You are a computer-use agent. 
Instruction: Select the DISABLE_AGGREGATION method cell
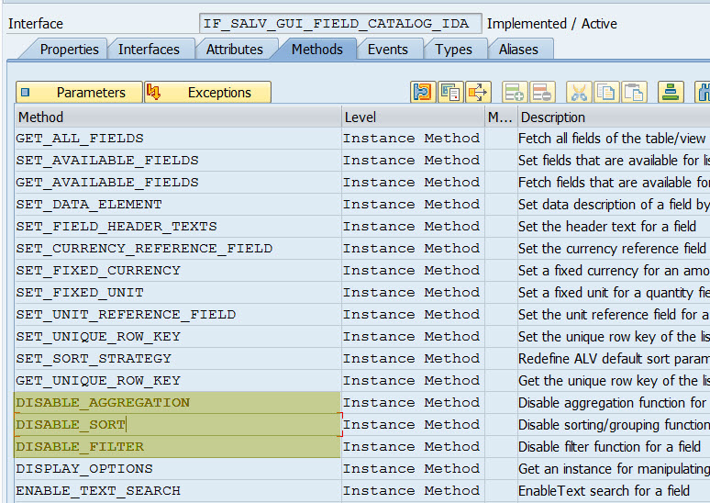pos(178,402)
